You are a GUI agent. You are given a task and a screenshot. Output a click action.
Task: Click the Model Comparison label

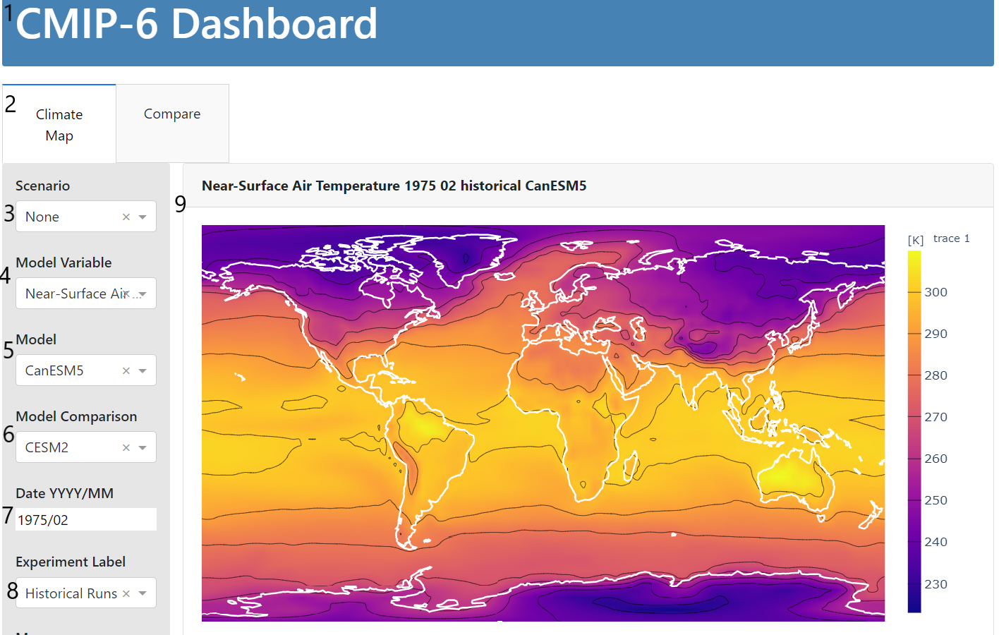coord(76,416)
